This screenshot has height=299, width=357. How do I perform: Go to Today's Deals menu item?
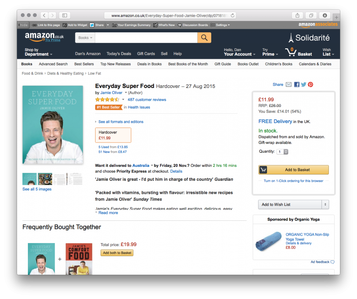(119, 54)
